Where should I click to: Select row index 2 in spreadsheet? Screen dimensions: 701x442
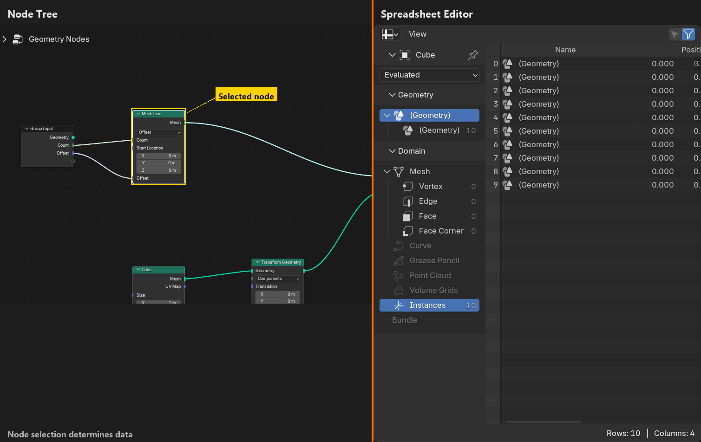[x=496, y=91]
